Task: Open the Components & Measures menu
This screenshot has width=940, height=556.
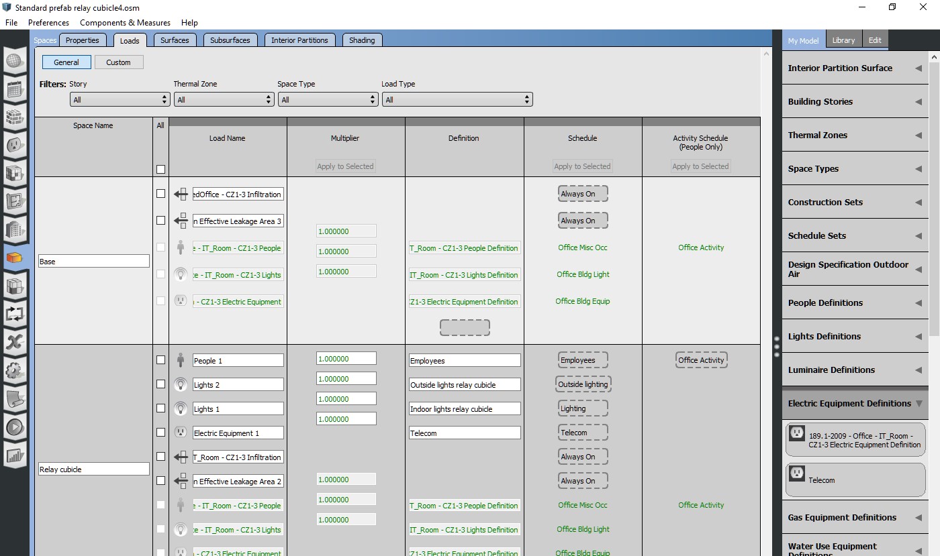Action: [x=125, y=22]
